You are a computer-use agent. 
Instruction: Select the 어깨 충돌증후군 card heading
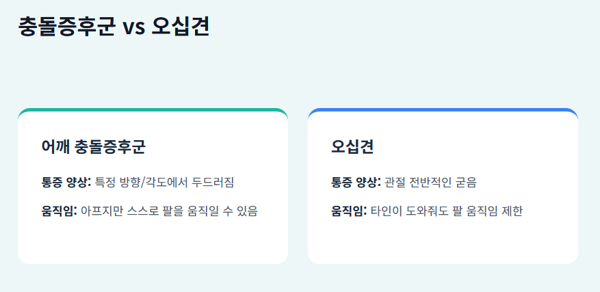pyautogui.click(x=93, y=146)
